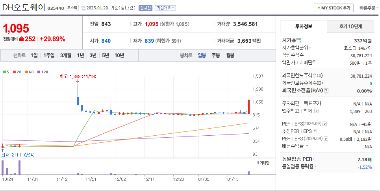Click the help icon beside 외국인소진율(B/A)
380x191 pixels.
point(326,91)
